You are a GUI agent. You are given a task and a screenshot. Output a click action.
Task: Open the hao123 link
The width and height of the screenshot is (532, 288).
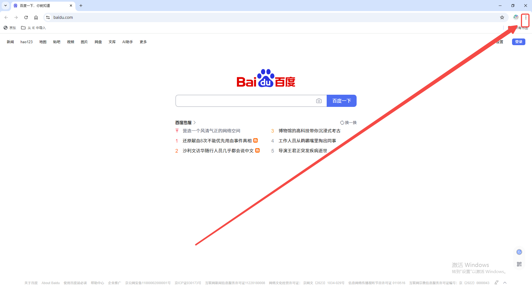tap(27, 42)
